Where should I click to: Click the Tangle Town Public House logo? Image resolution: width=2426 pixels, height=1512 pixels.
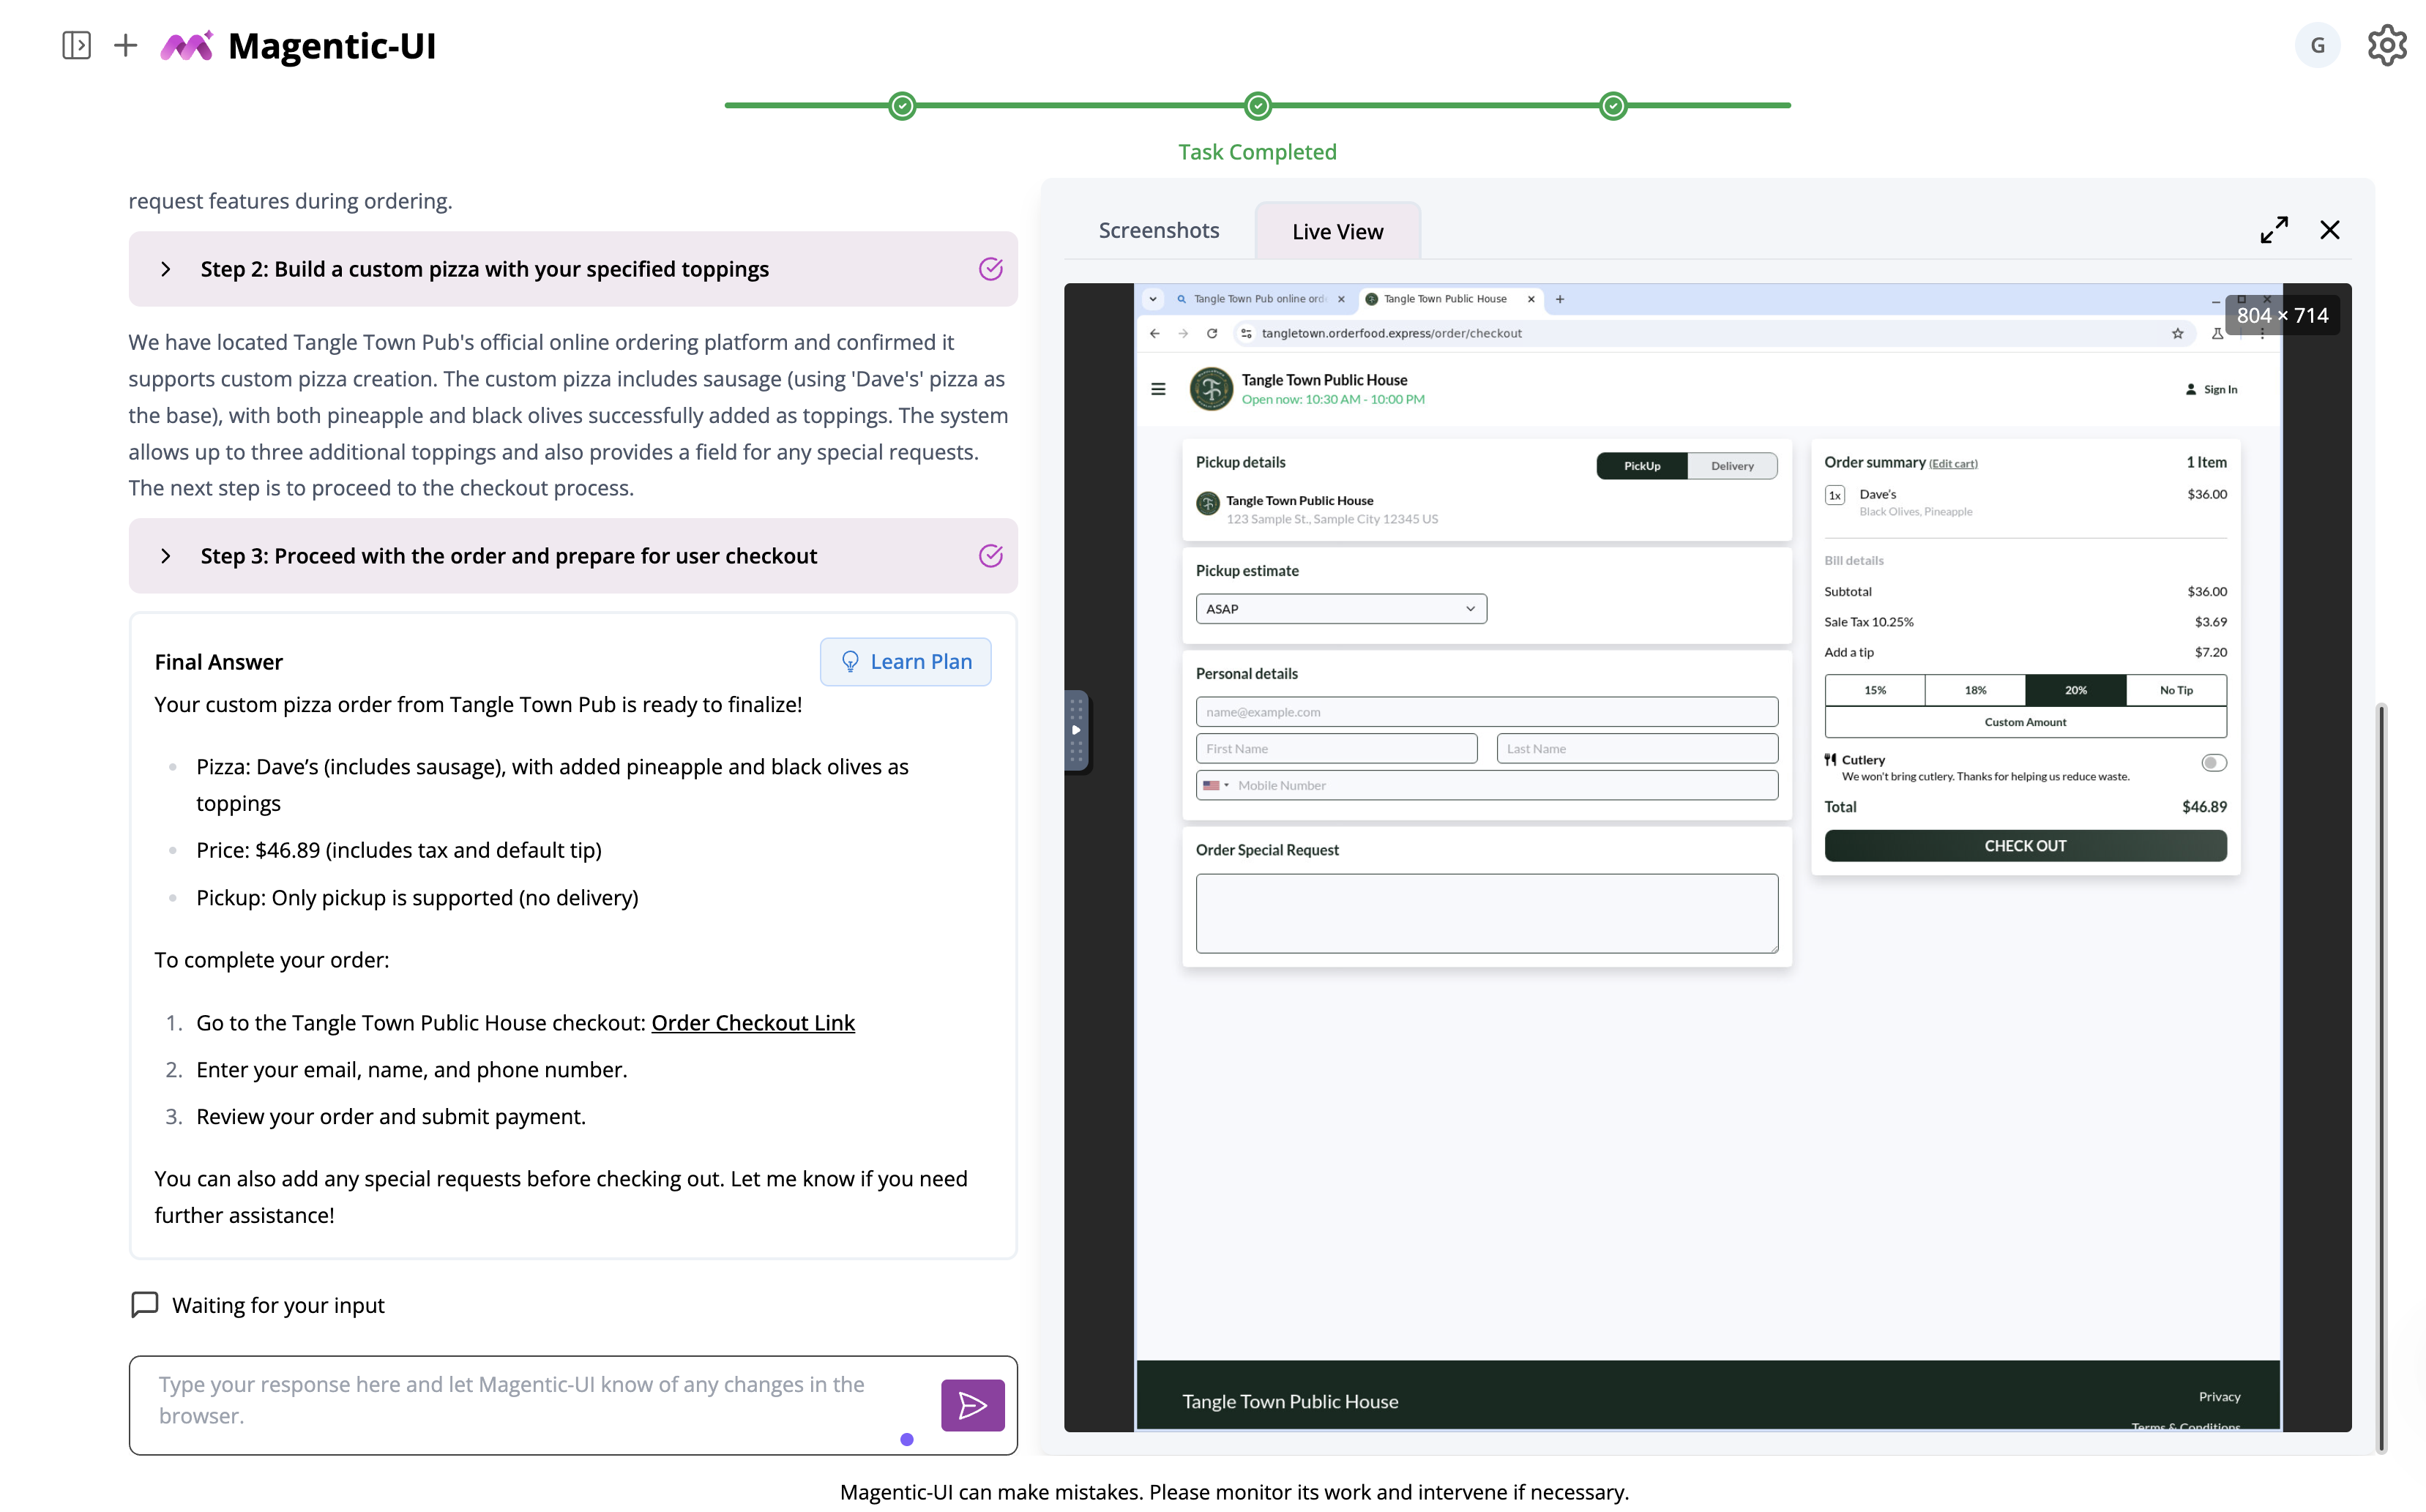(x=1211, y=389)
